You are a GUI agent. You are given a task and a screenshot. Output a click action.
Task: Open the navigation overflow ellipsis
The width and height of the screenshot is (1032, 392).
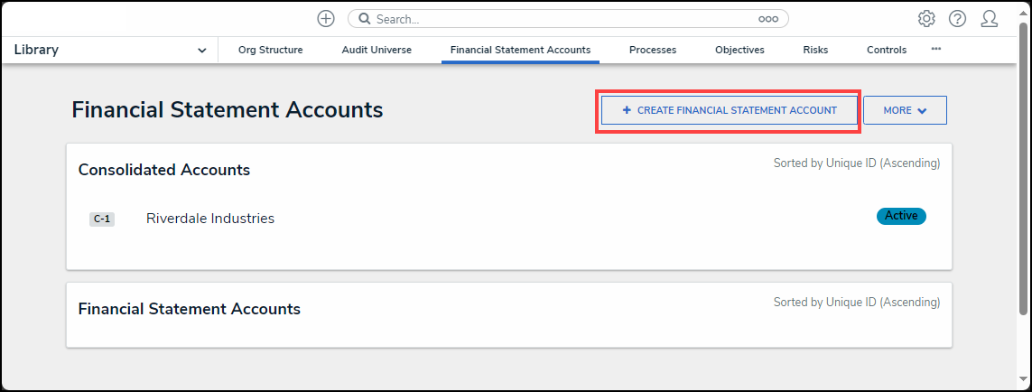coord(936,49)
